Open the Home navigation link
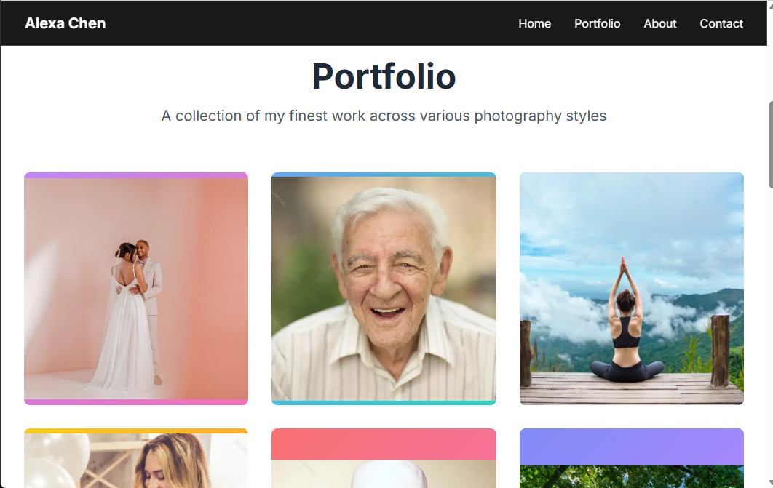Image resolution: width=773 pixels, height=488 pixels. (x=535, y=23)
